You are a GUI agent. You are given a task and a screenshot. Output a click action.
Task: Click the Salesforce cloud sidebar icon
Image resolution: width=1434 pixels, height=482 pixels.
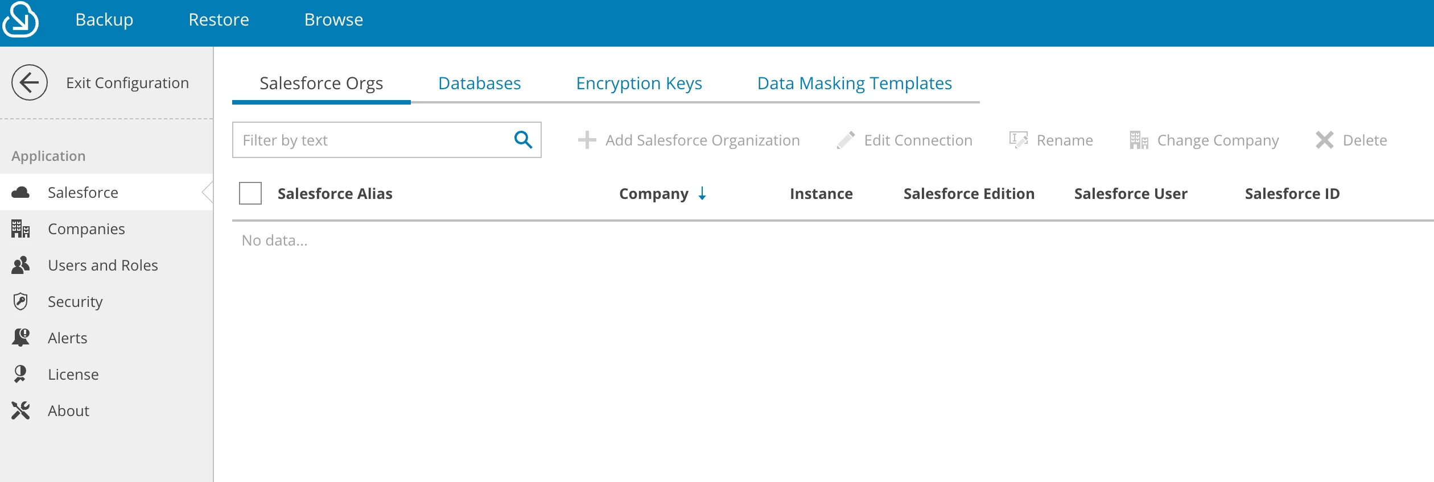click(20, 193)
